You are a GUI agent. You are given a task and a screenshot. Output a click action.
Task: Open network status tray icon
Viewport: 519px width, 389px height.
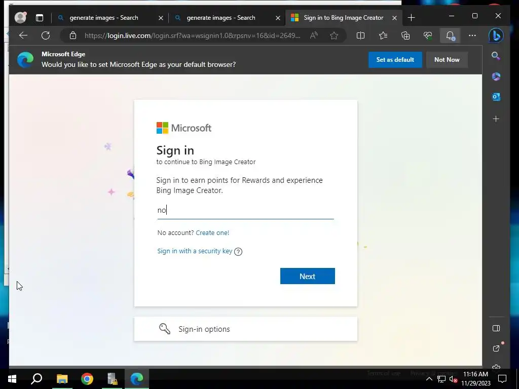441,379
